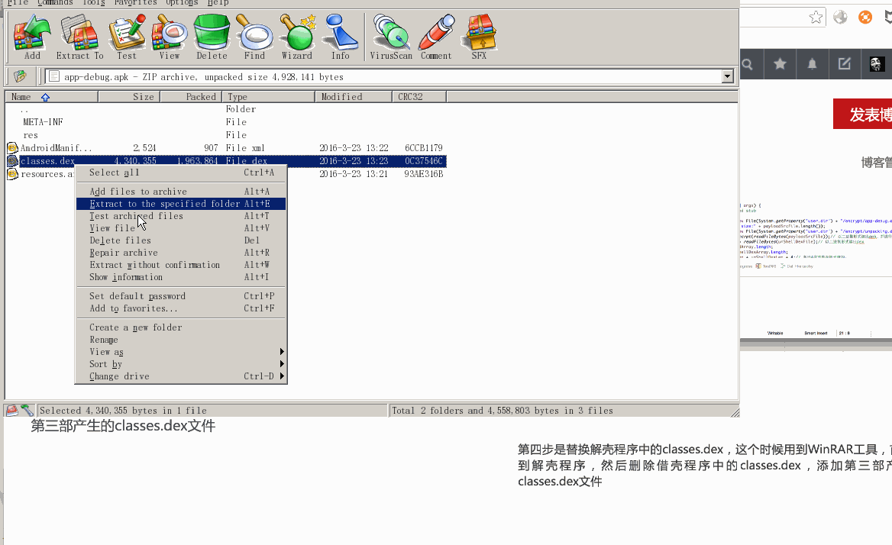Click the Test archive icon
Viewport: 892px width, 545px height.
(127, 37)
